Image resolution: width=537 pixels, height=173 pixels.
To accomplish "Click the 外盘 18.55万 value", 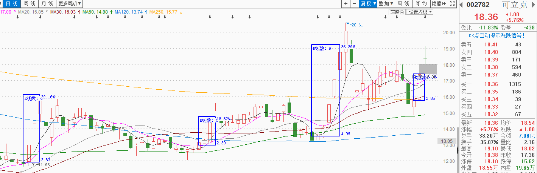I will 488,168.
